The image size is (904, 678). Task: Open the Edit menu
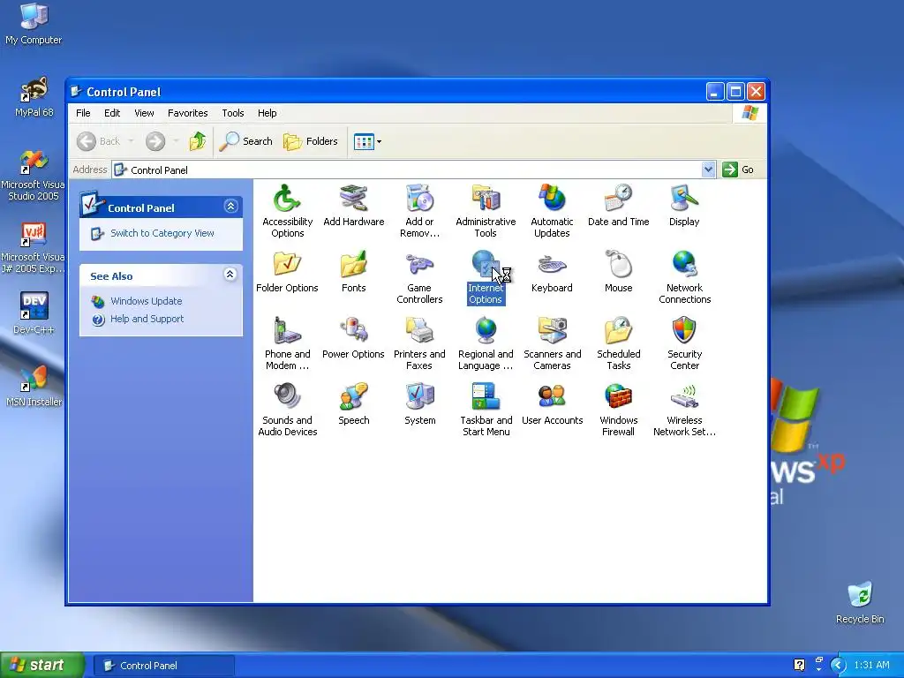point(112,113)
